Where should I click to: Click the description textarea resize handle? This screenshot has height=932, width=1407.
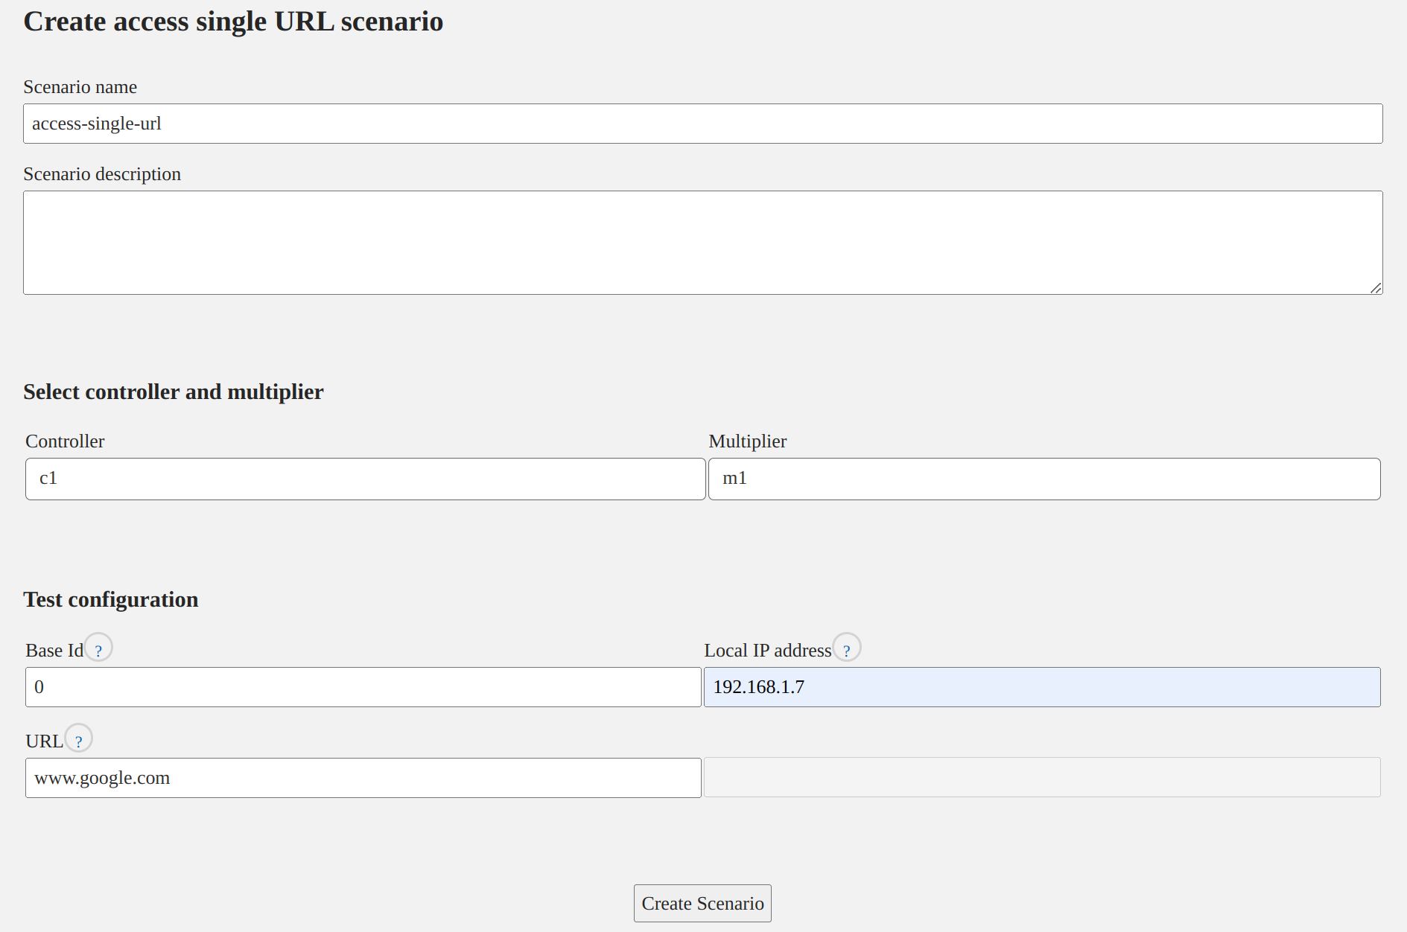coord(1376,288)
